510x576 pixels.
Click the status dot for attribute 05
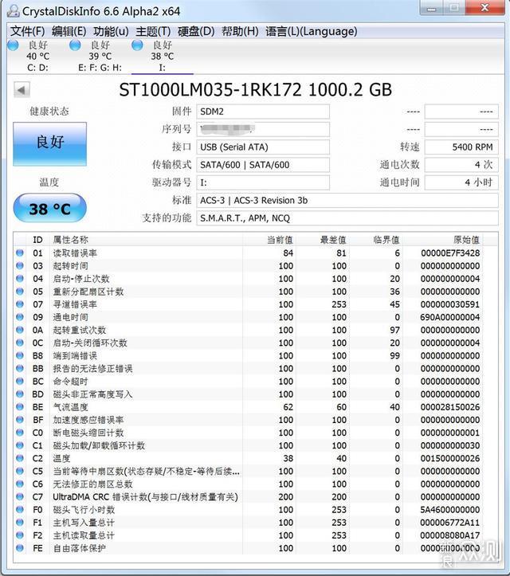pos(20,292)
